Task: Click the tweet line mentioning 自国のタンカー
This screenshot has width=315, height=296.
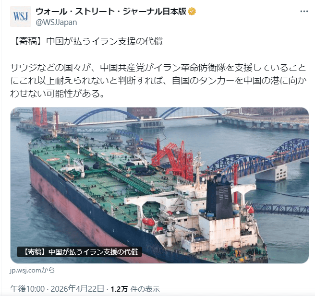Action: tap(158, 81)
